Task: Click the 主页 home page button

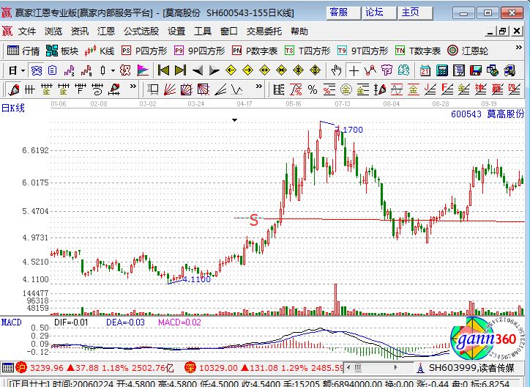Action: 411,12
